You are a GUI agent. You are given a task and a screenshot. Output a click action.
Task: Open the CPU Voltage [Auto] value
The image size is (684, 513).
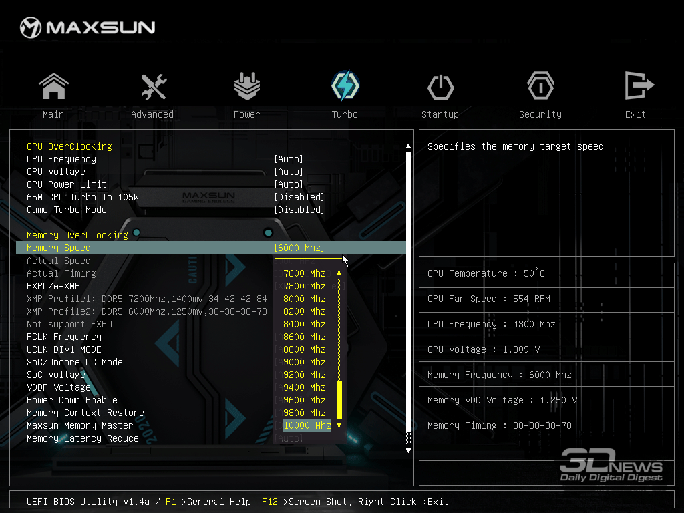tap(289, 172)
